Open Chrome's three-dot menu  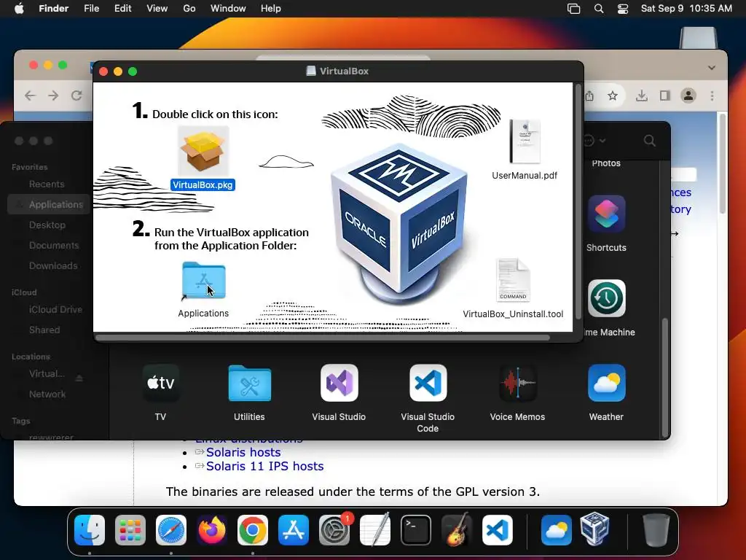point(712,96)
